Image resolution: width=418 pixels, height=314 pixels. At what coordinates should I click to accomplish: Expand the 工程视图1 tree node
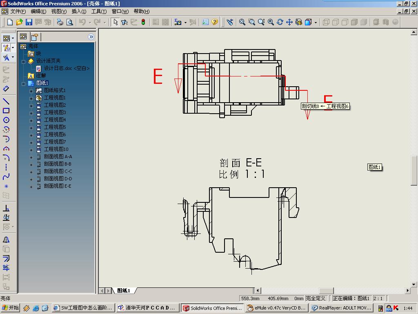click(31, 98)
